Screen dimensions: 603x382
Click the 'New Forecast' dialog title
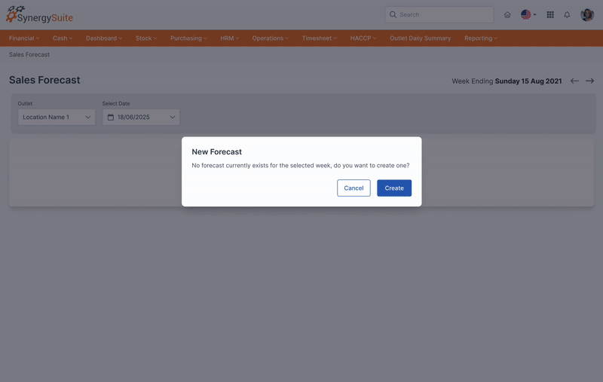tap(216, 151)
